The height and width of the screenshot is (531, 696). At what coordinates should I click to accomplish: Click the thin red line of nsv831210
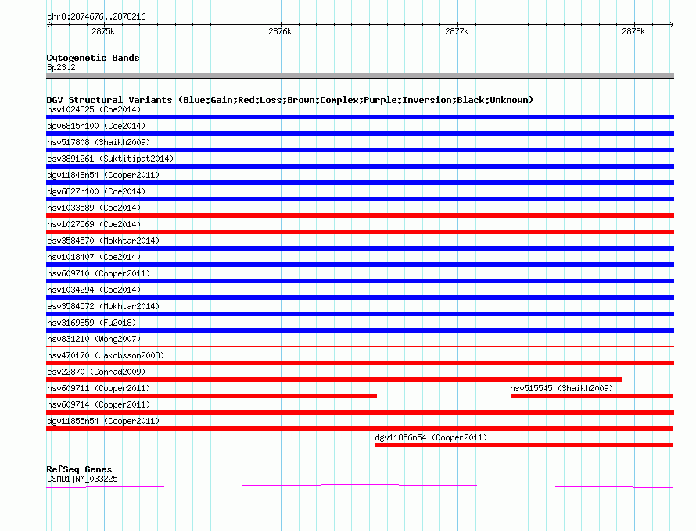coord(360,346)
